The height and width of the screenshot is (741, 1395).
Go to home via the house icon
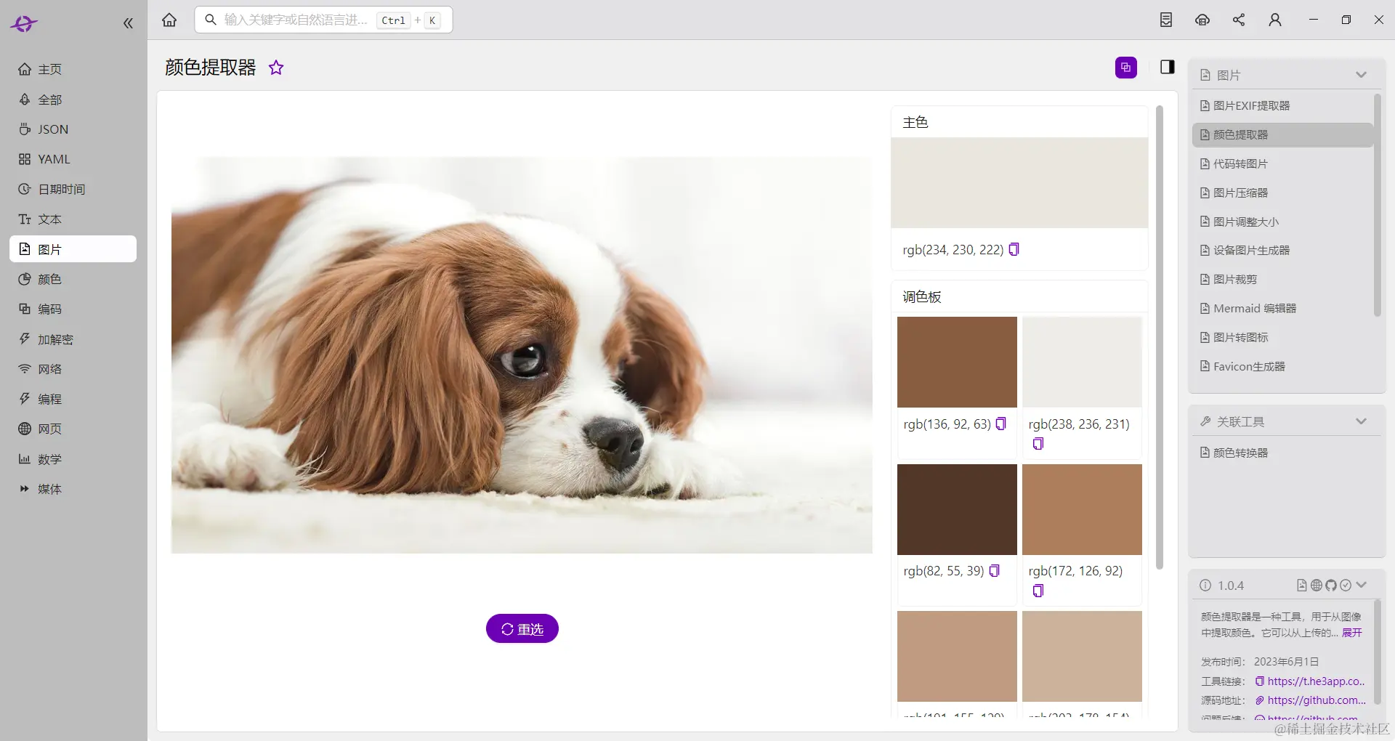[x=169, y=20]
